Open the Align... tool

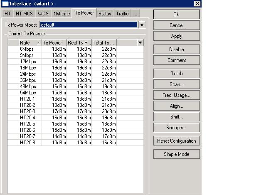click(x=176, y=106)
